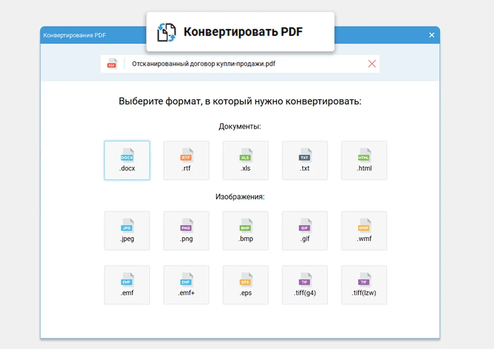Select the .emf format icon
This screenshot has width=494, height=349.
click(x=127, y=285)
